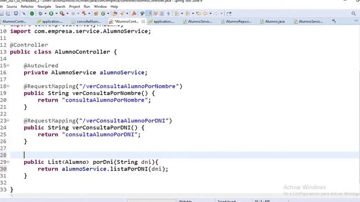Click the Previous Annotation icon
The width and height of the screenshot is (360, 202).
[x=187, y=13]
